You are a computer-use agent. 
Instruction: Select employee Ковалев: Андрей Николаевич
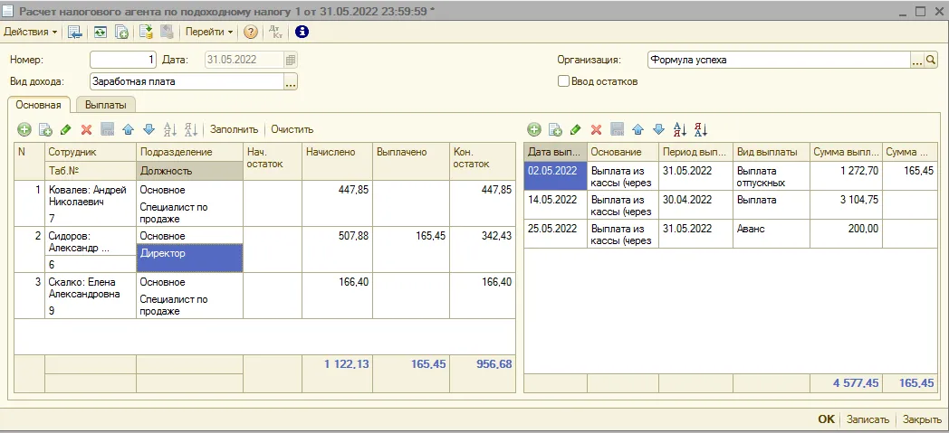(91, 195)
